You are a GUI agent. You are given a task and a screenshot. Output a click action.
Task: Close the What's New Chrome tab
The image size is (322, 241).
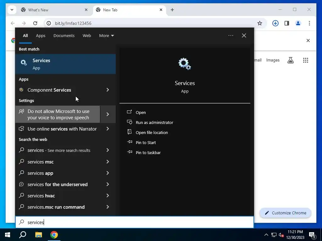[86, 10]
